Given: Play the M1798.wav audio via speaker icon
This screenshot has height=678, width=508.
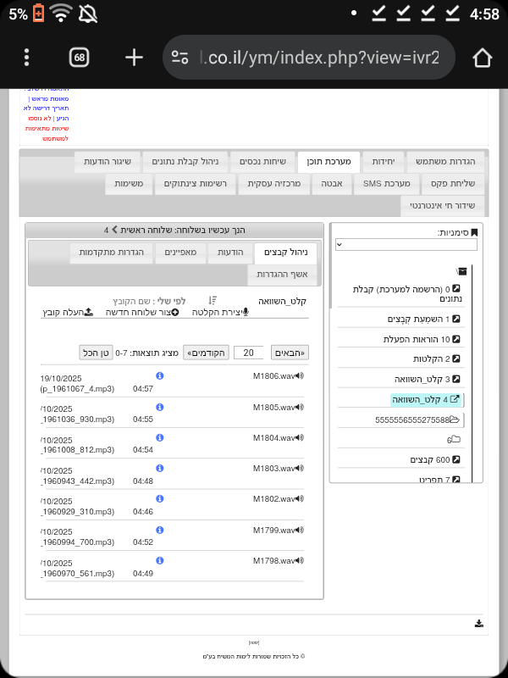Looking at the screenshot, I should pos(300,561).
